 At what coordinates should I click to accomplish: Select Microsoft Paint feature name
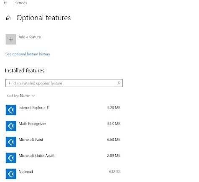point(31,140)
